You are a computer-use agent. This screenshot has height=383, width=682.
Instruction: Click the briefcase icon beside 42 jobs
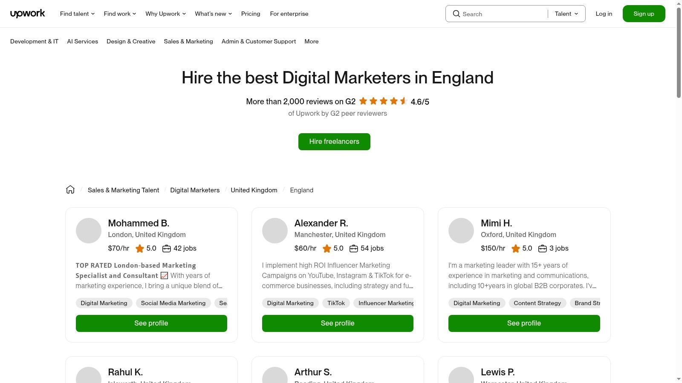(x=167, y=249)
